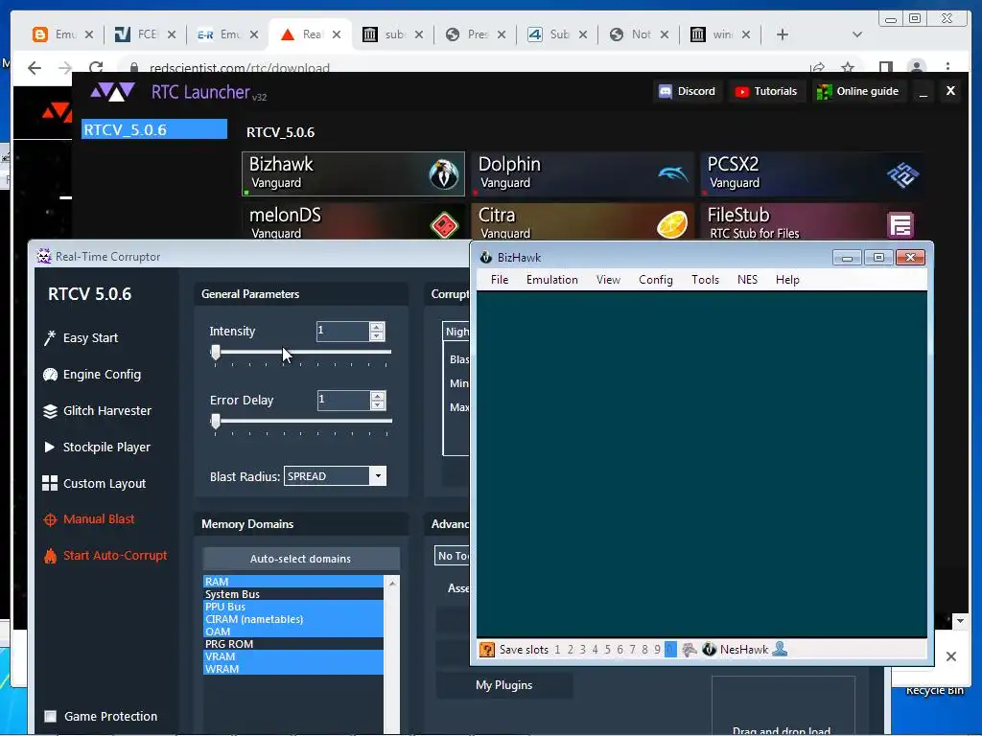Click the Intensity value field
982x736 pixels.
pyautogui.click(x=342, y=331)
